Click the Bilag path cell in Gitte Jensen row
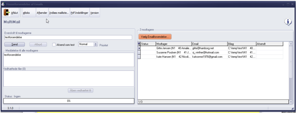The image size is (297, 113). pos(242,48)
